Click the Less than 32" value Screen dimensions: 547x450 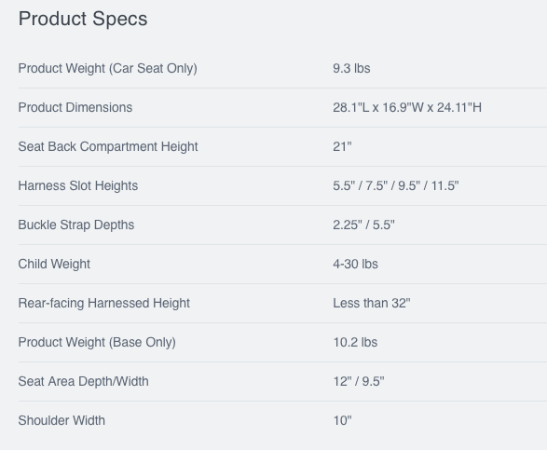click(372, 303)
